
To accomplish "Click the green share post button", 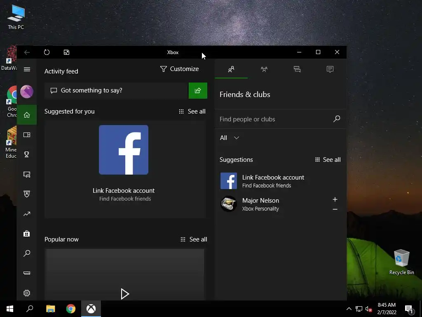I will coord(198,90).
